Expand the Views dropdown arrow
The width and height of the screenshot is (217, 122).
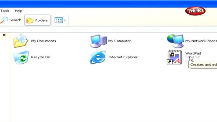[x=65, y=20]
